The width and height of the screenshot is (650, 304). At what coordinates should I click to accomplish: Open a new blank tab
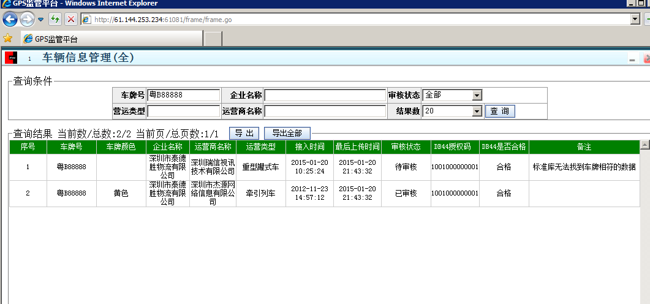[213, 39]
